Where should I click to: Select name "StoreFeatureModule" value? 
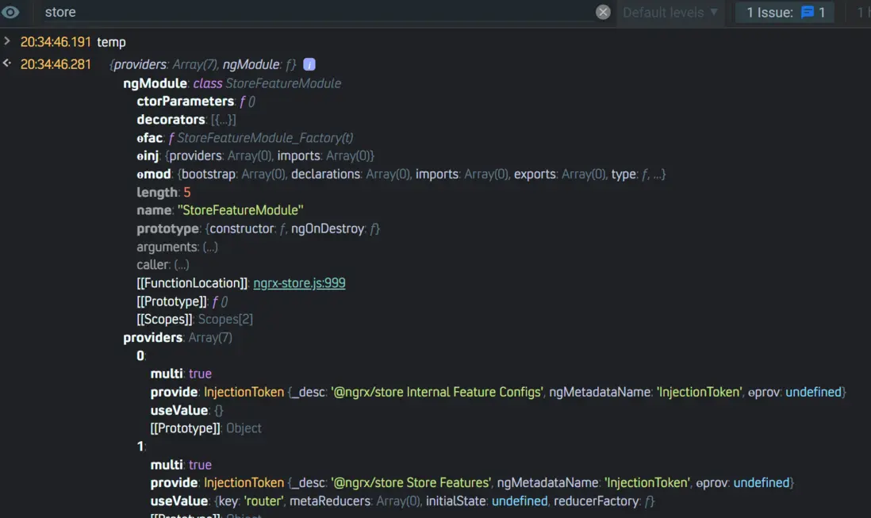[240, 210]
